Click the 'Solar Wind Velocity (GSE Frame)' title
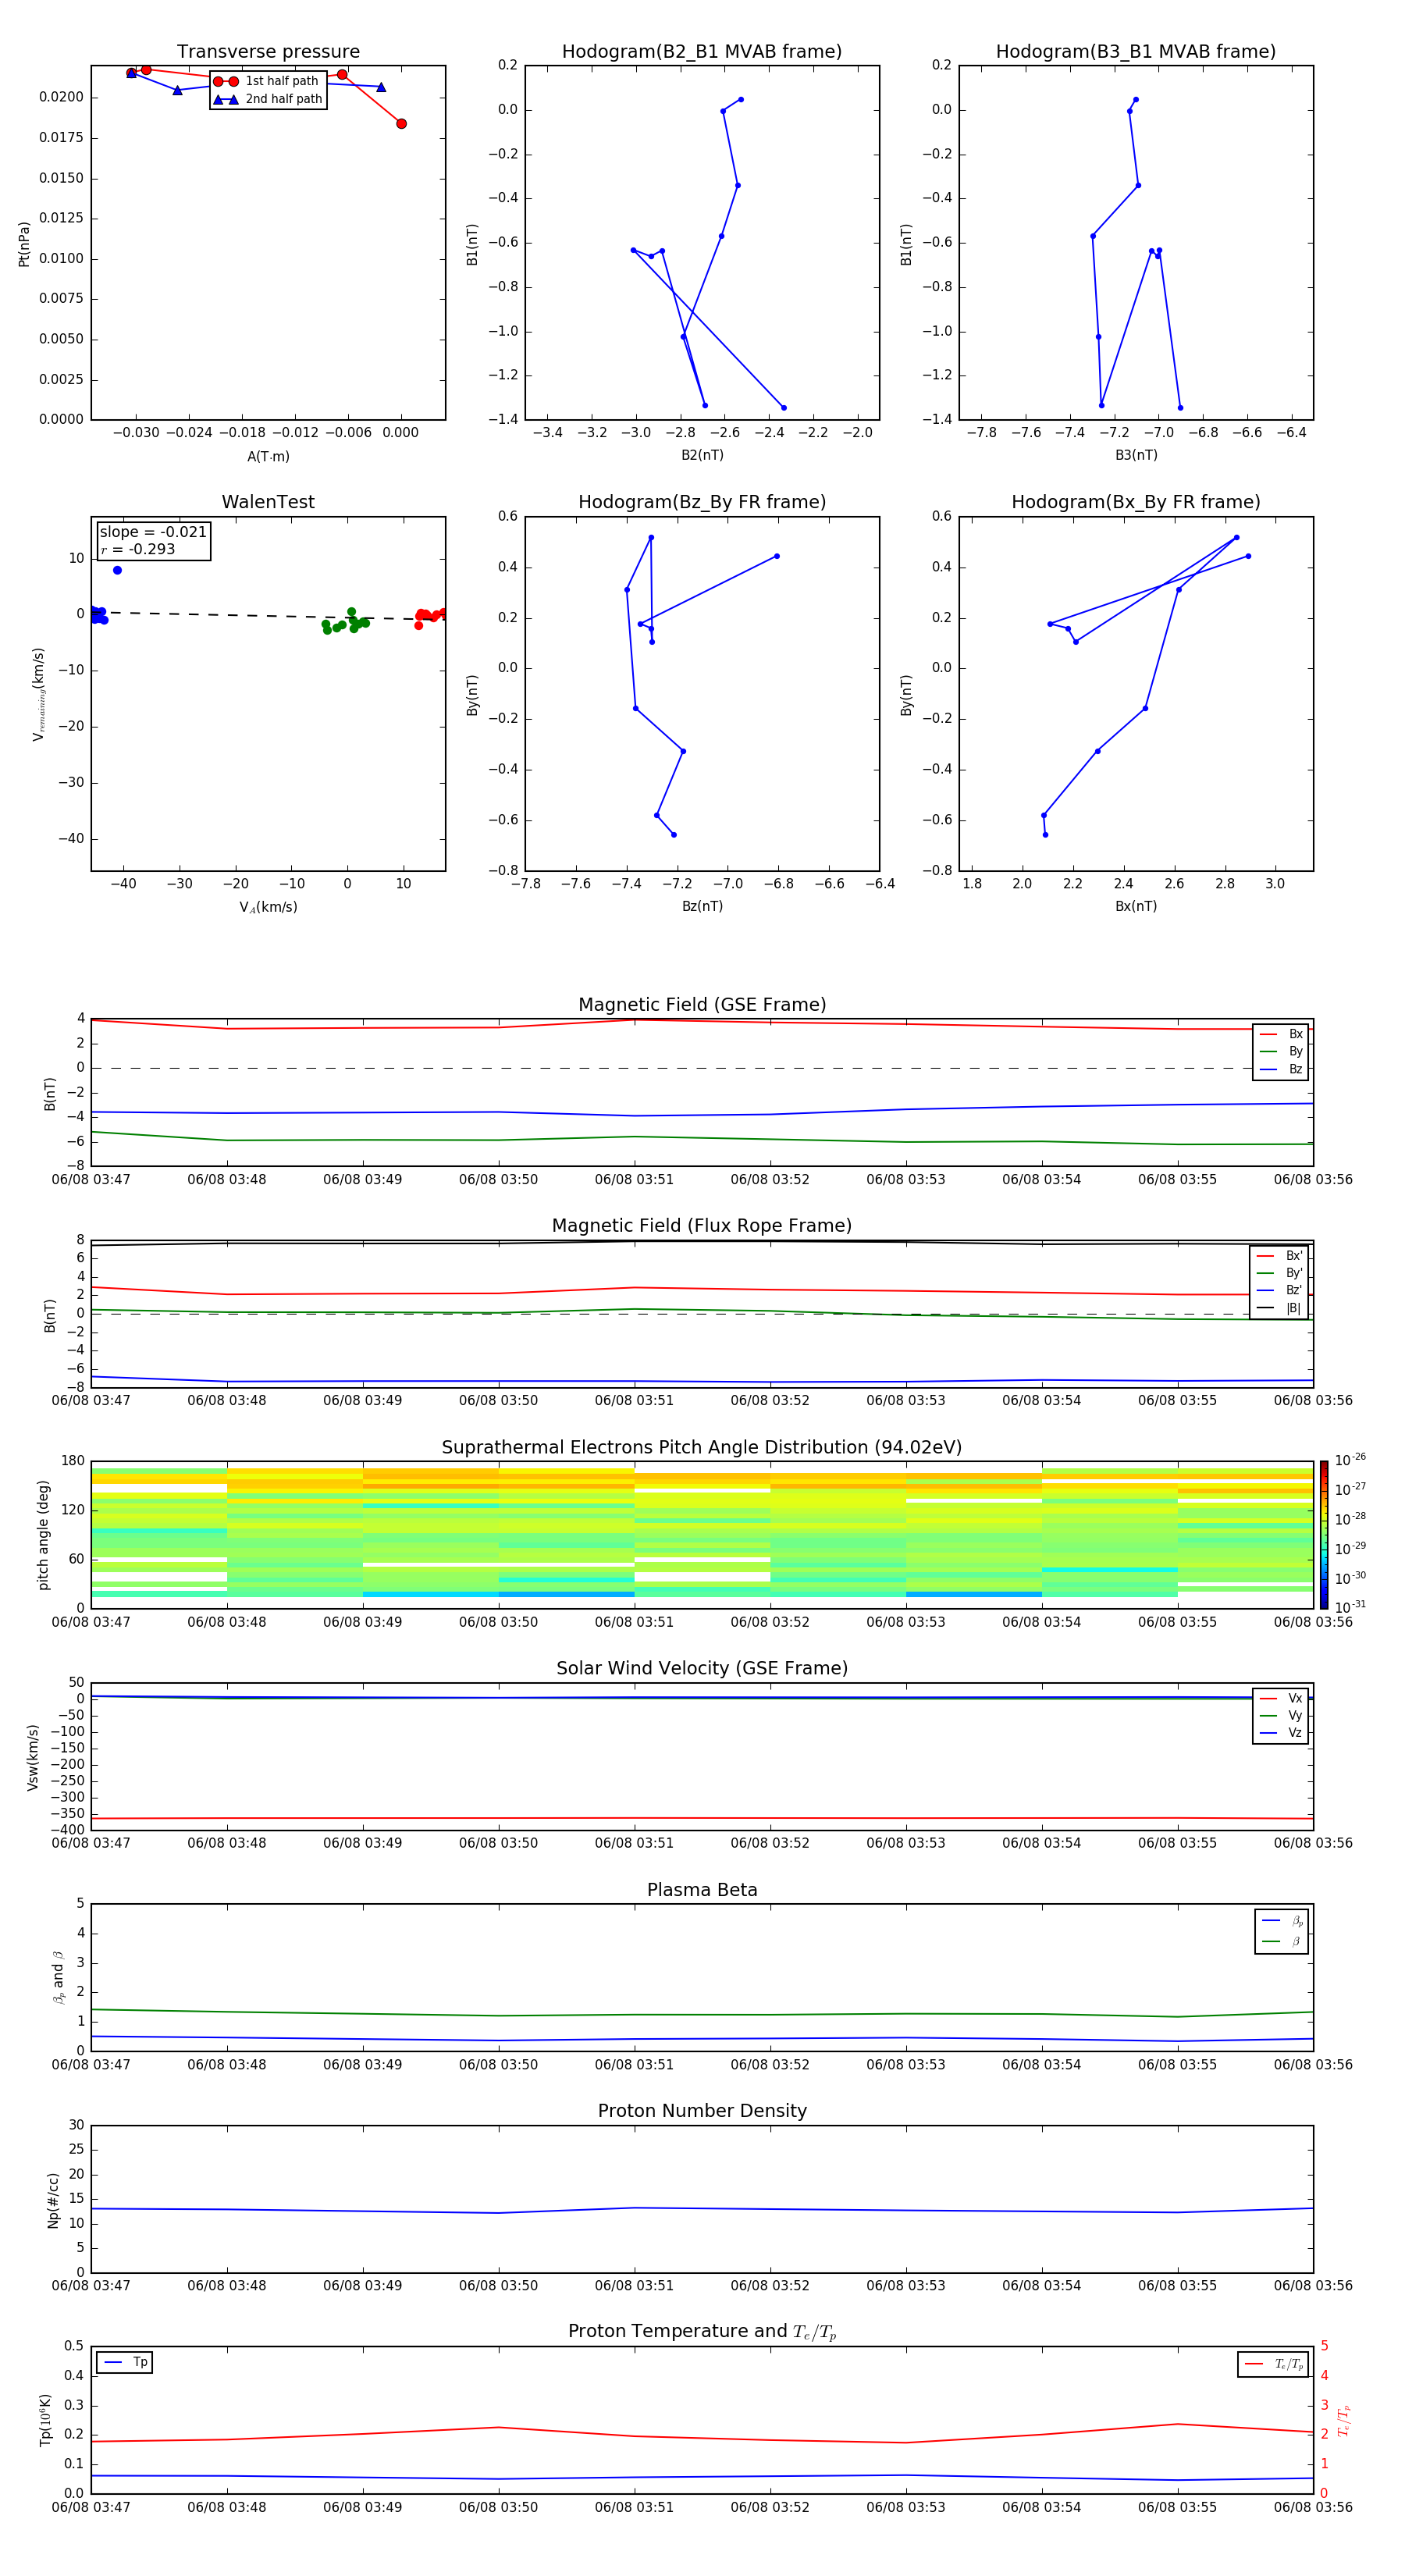Image resolution: width=1405 pixels, height=2576 pixels. pyautogui.click(x=702, y=1668)
